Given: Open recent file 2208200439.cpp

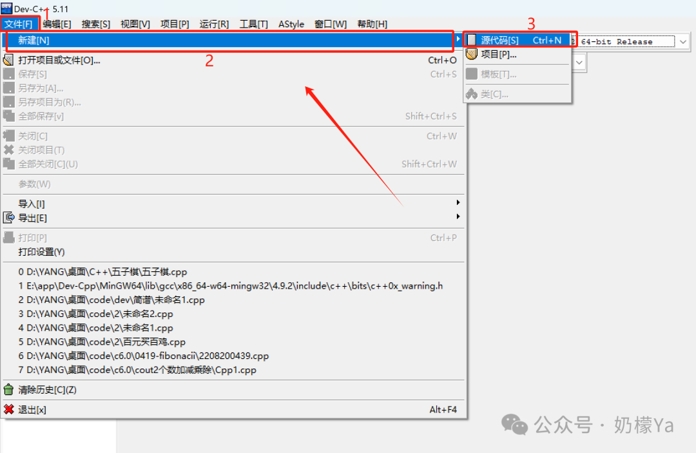Looking at the screenshot, I should click(233, 356).
